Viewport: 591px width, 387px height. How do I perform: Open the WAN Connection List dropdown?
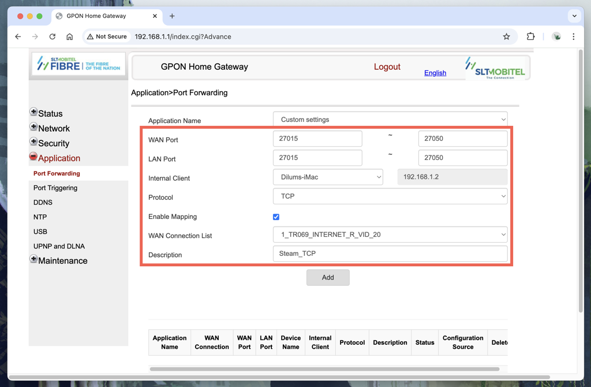pyautogui.click(x=390, y=235)
